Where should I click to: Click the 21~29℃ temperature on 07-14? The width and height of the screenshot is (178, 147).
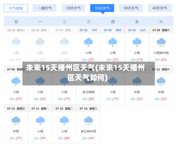(x=40, y=138)
